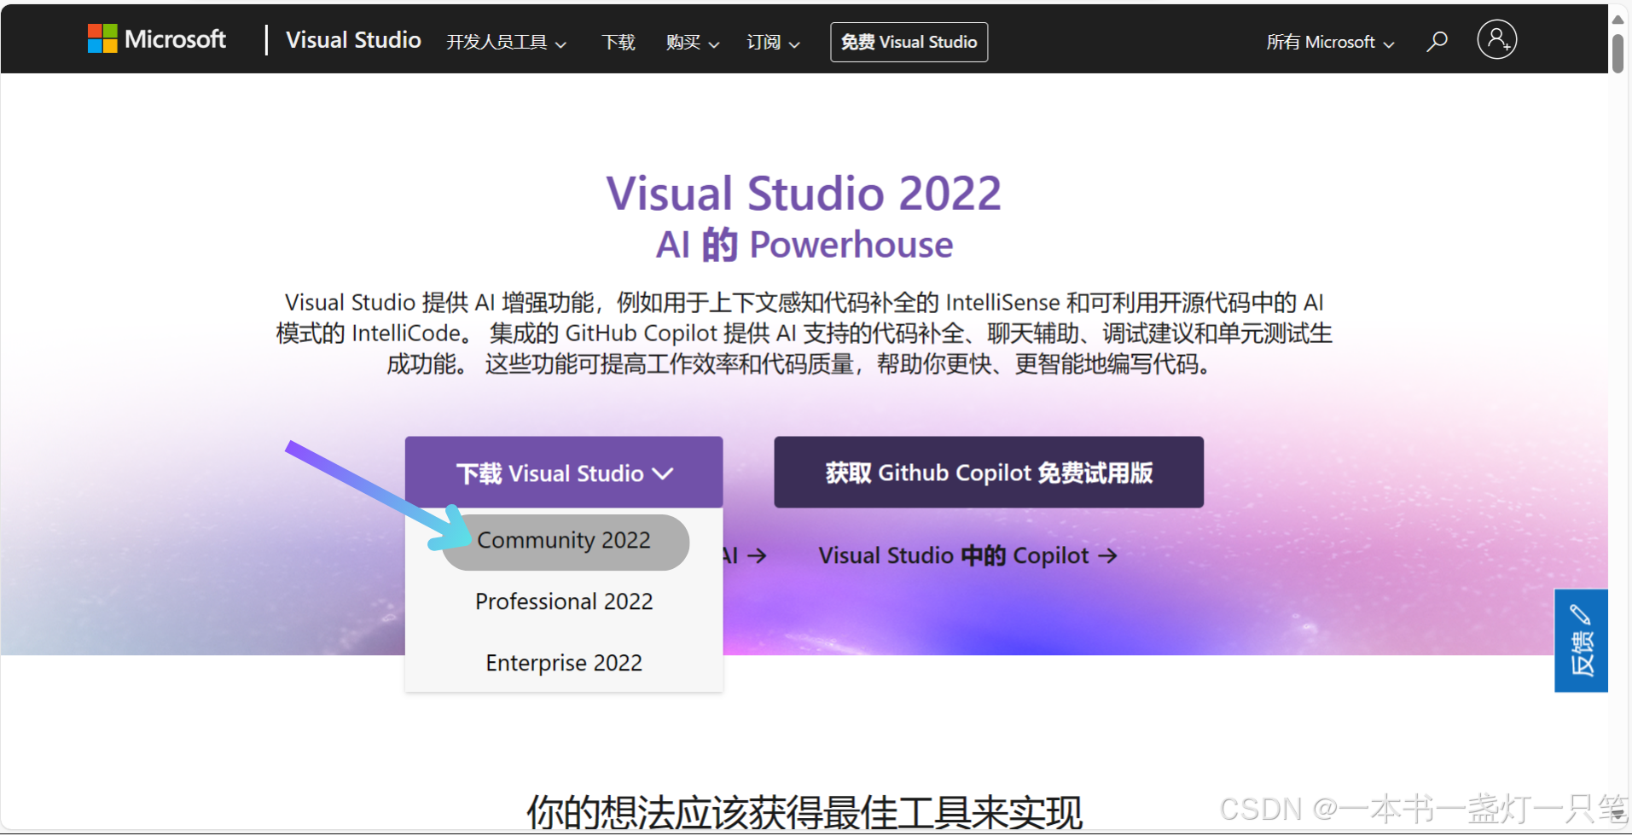Select Professional 2022 from download menu
Image resolution: width=1632 pixels, height=836 pixels.
pos(564,601)
